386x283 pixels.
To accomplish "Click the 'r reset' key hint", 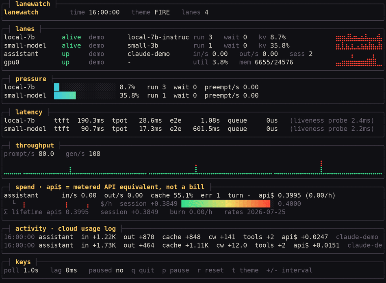I will [x=210, y=270].
